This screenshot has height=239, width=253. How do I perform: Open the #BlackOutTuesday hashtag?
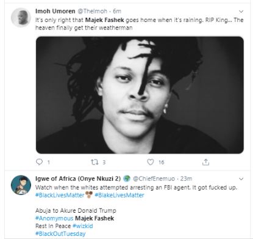[x=60, y=233]
